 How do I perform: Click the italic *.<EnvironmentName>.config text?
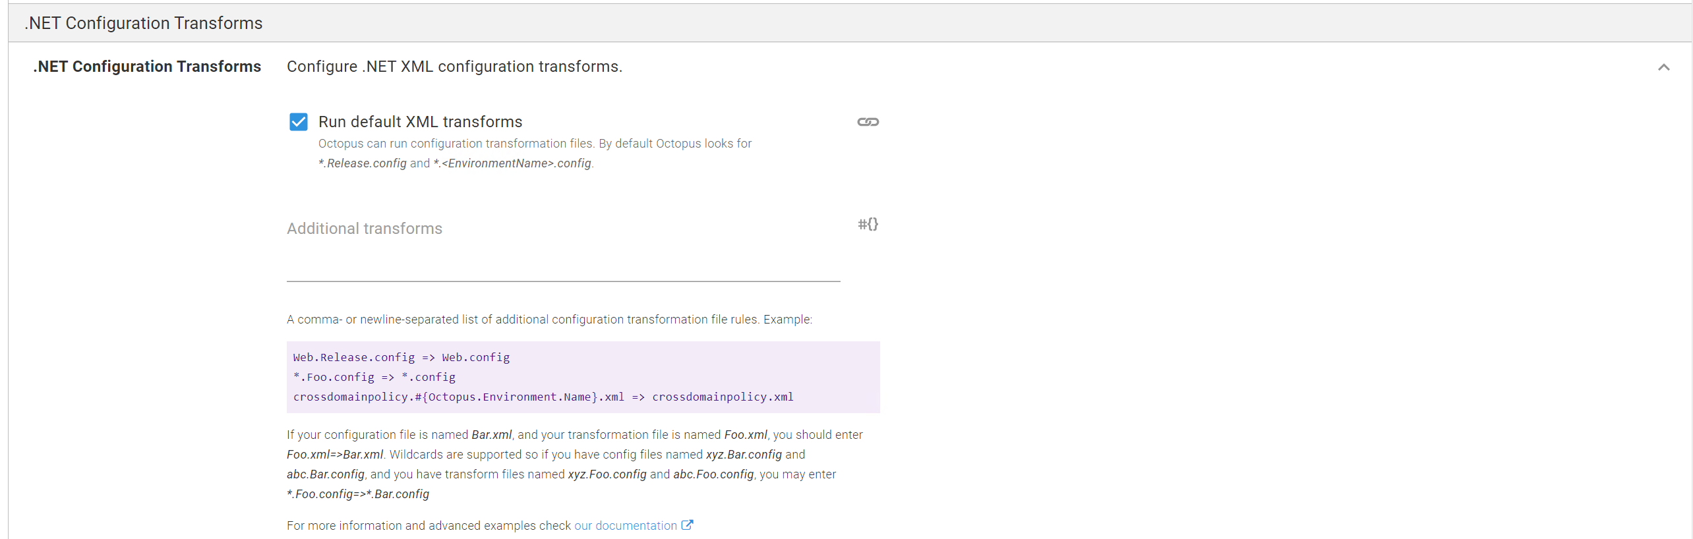(512, 163)
